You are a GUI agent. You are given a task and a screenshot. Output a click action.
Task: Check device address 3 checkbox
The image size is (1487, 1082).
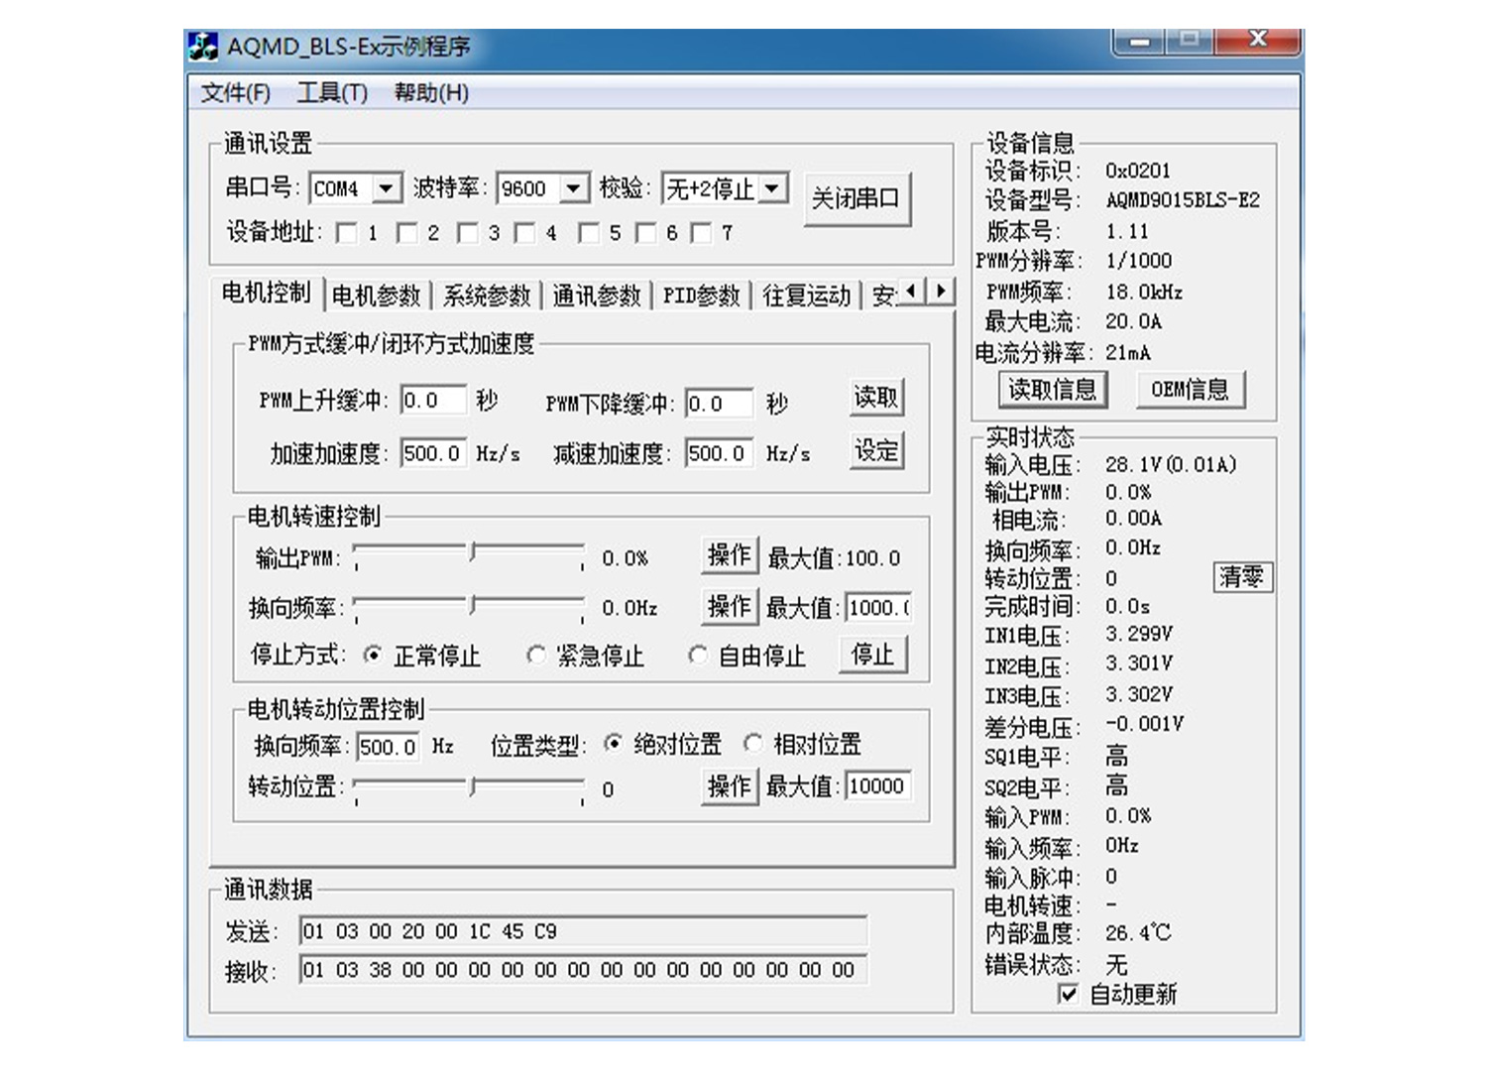[x=468, y=233]
